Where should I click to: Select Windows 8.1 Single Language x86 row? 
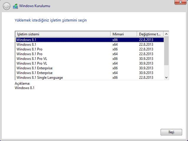click(x=90, y=78)
